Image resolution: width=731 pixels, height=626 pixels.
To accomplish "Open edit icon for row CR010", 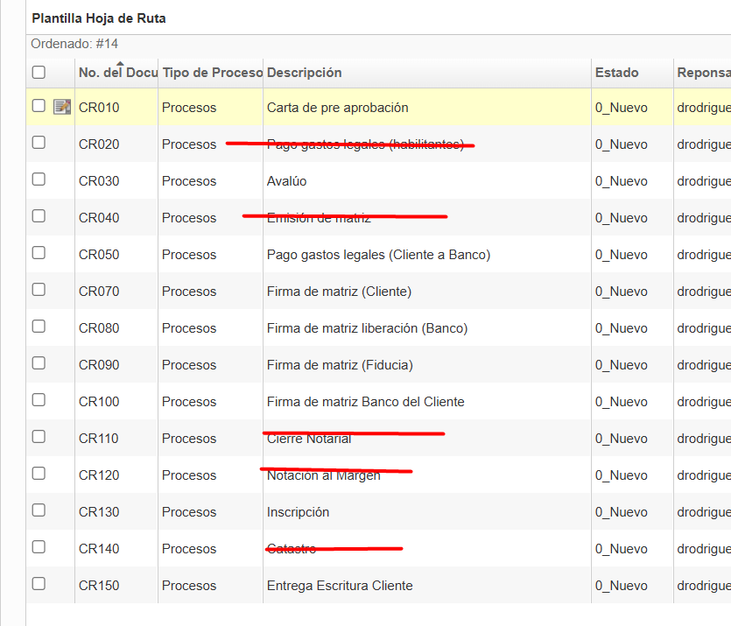I will pyautogui.click(x=61, y=107).
